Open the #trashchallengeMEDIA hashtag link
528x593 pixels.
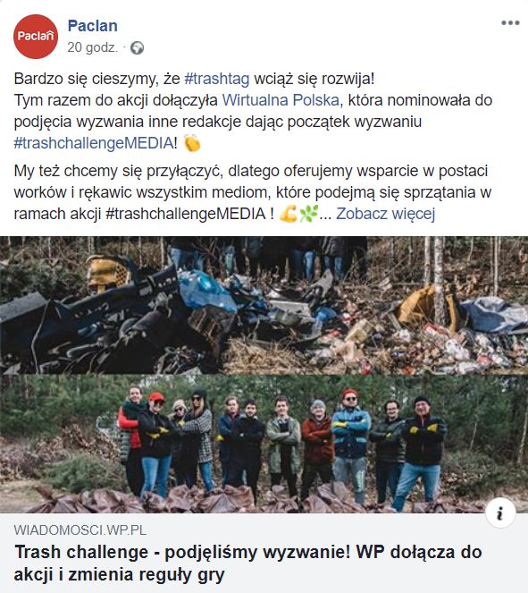(x=94, y=143)
